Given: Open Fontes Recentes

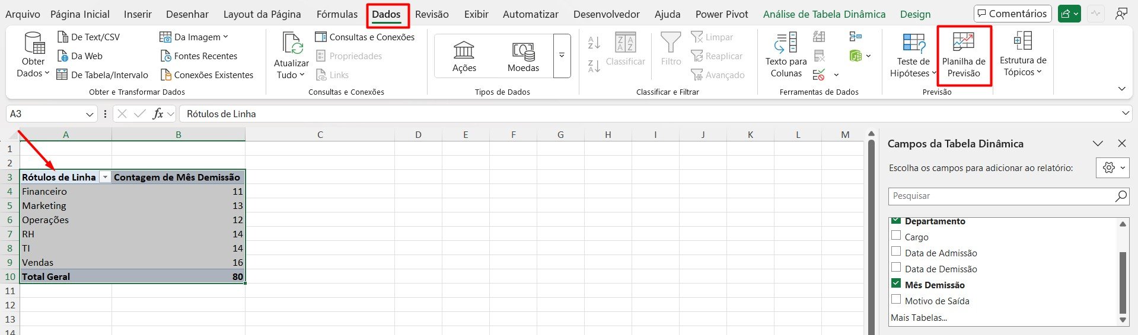Looking at the screenshot, I should pos(199,56).
